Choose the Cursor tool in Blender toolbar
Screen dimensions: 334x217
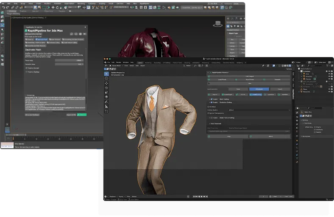click(x=106, y=78)
